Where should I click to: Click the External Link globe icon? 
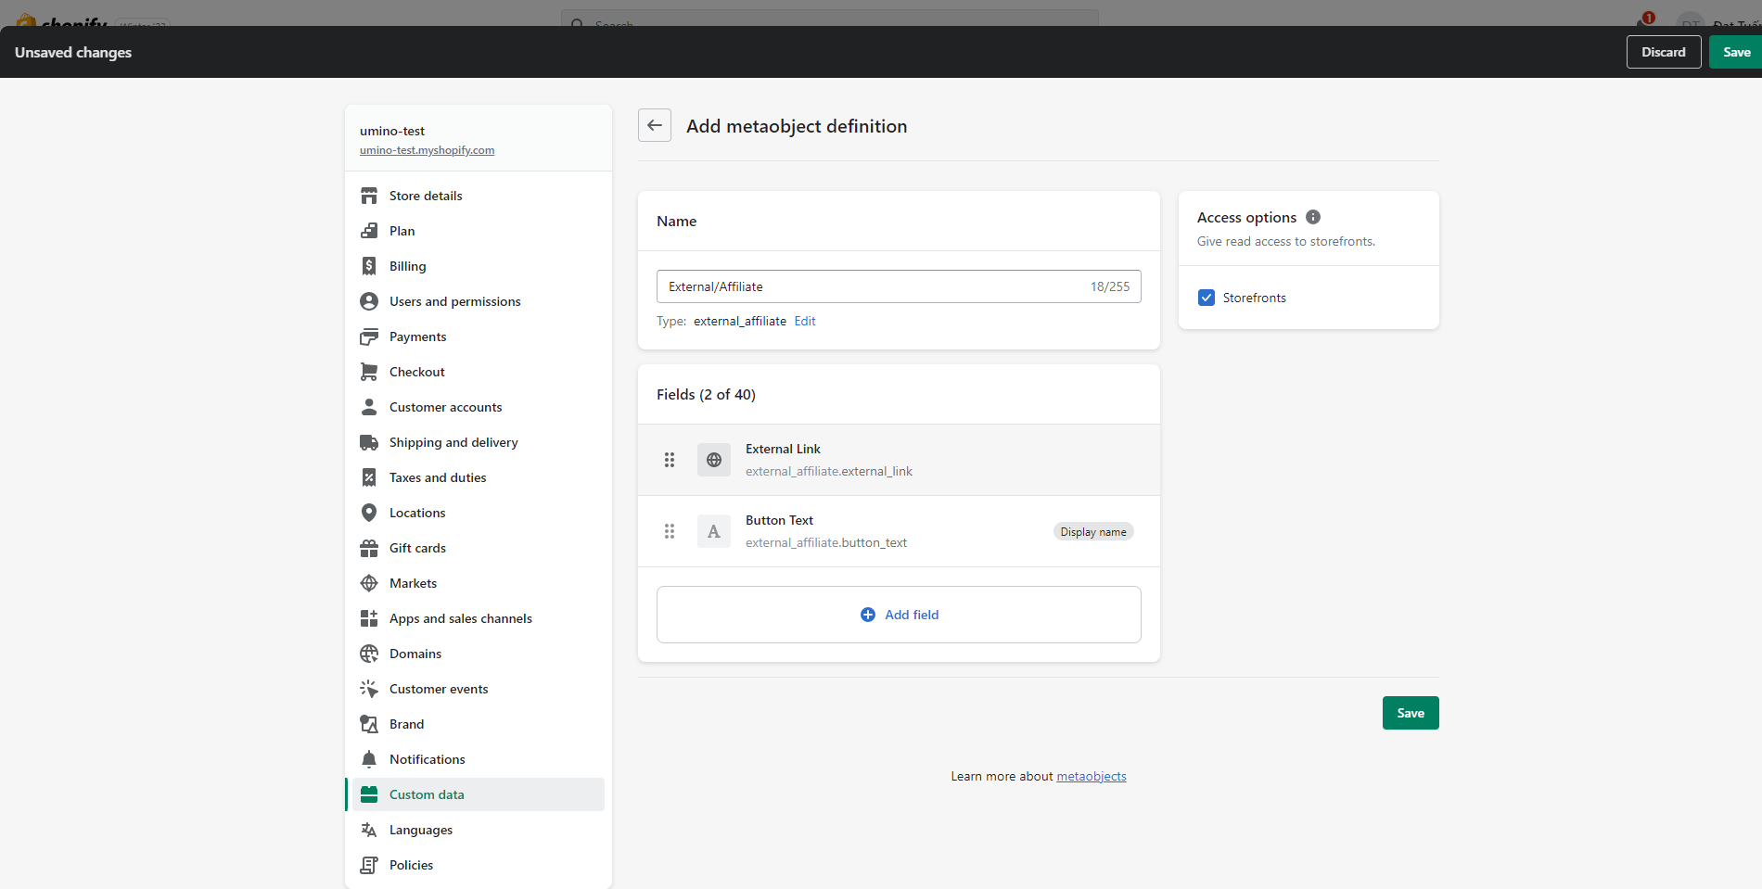714,460
